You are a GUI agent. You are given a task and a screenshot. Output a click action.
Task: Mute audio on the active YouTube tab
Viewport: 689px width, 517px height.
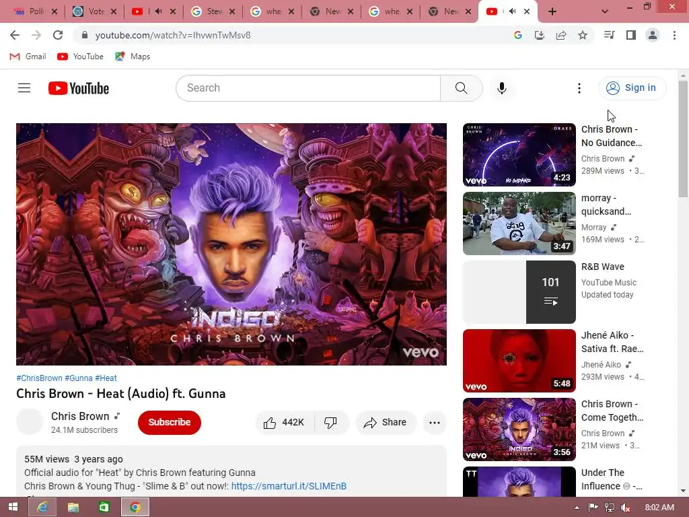pos(512,11)
